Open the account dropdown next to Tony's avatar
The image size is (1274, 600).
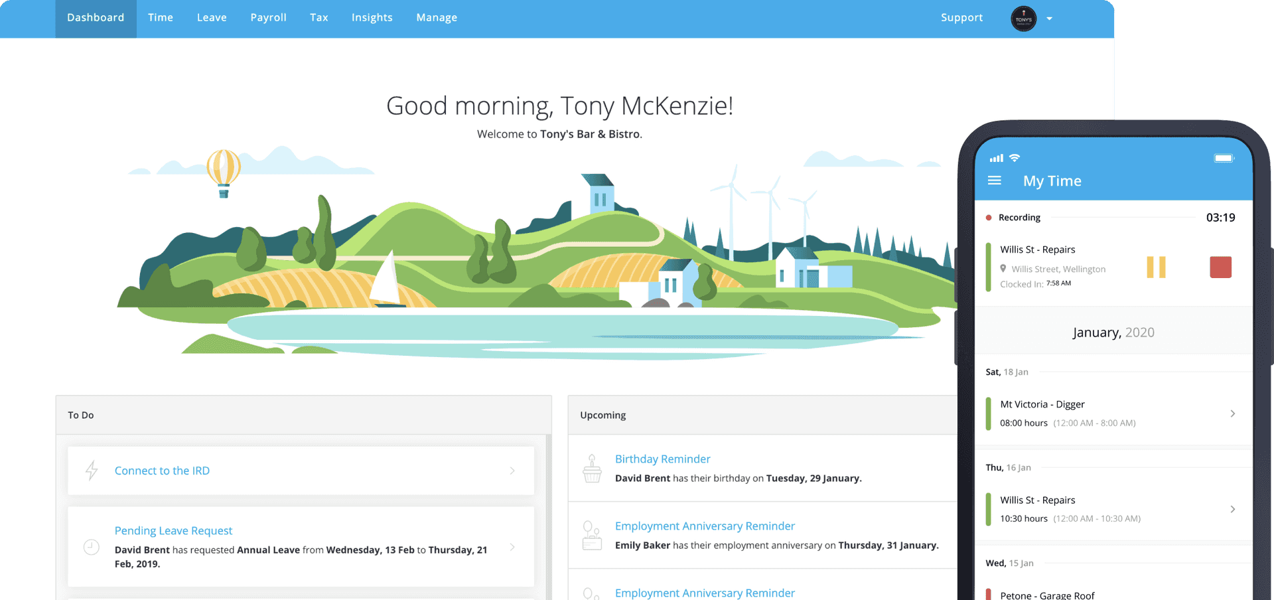pyautogui.click(x=1049, y=19)
